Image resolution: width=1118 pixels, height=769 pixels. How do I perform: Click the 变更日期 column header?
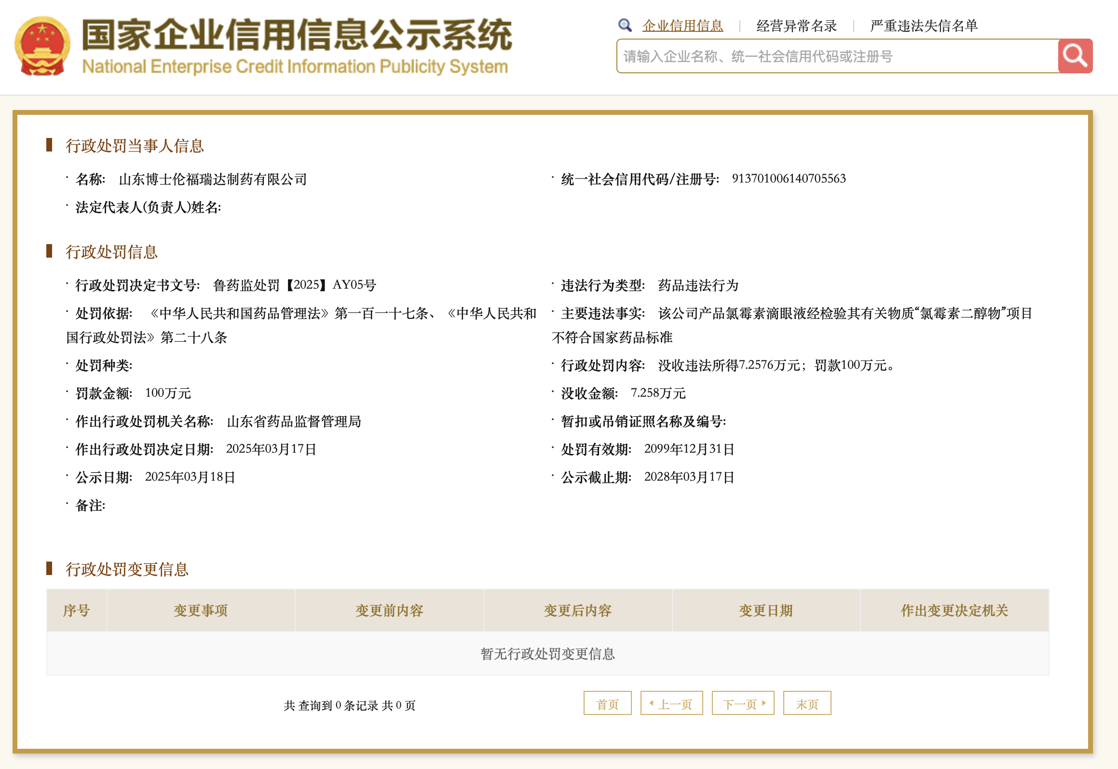766,610
